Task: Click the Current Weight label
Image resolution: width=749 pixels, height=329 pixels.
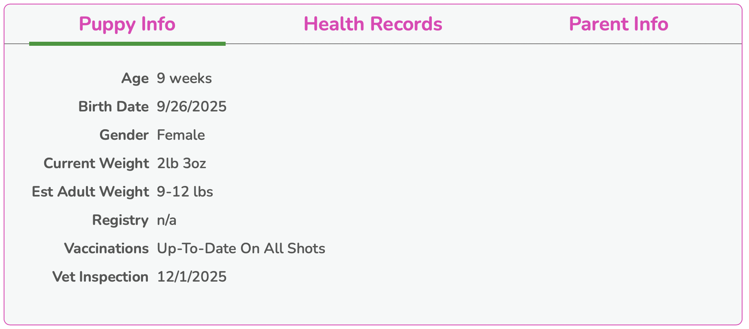Action: click(96, 163)
